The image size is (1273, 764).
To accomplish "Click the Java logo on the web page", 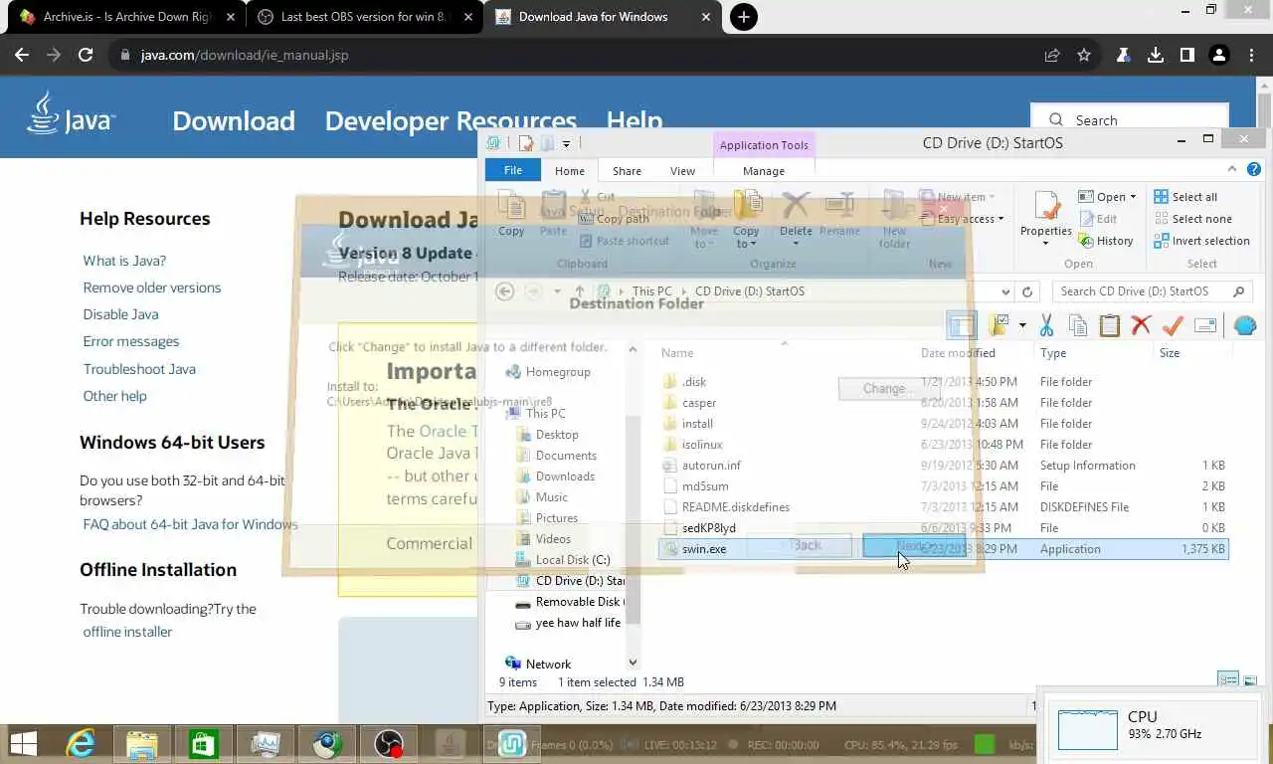I will point(71,113).
